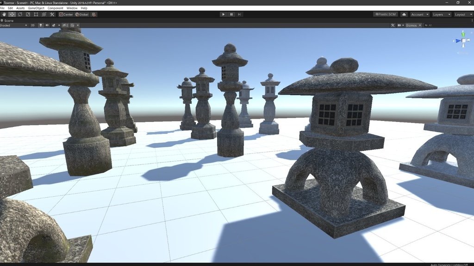Select the combined Transform tool
The height and width of the screenshot is (266, 474).
pyautogui.click(x=44, y=14)
